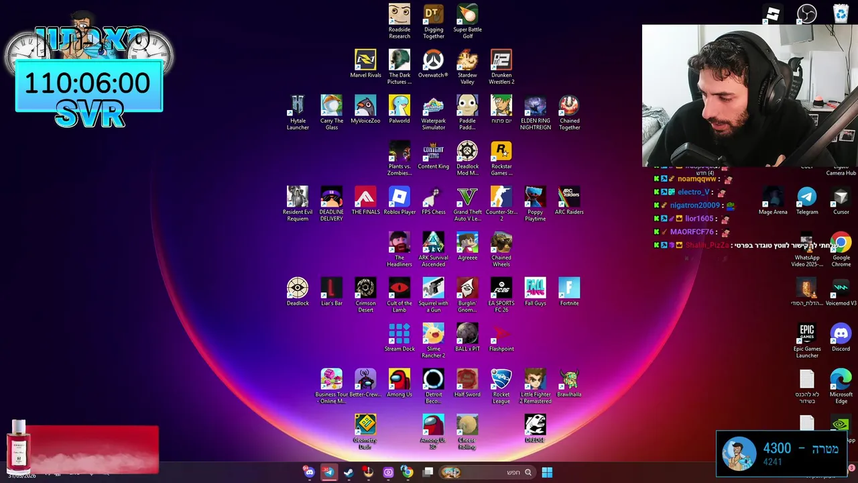
Task: Select the Chained Together icon
Action: [569, 113]
